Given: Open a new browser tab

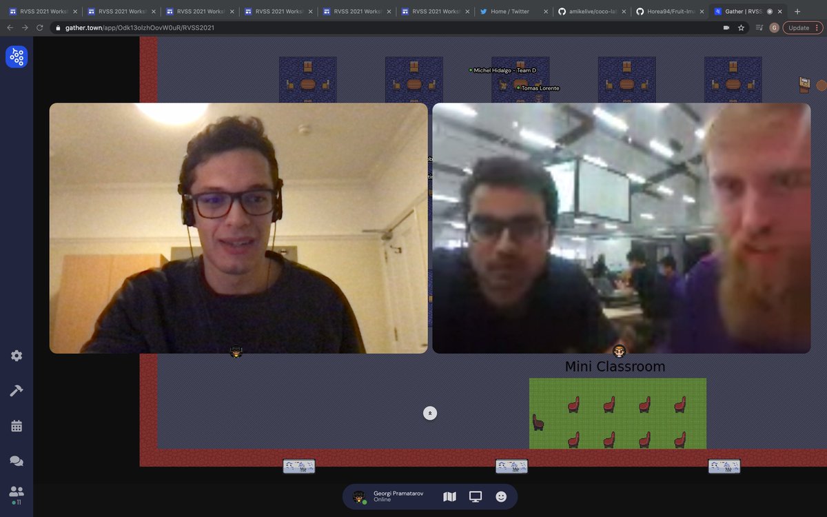Looking at the screenshot, I should [797, 12].
